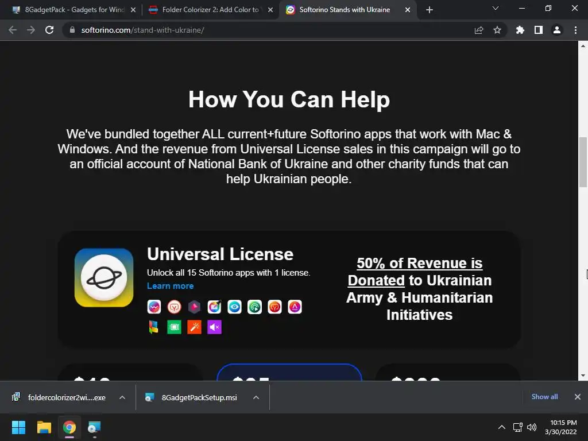Open Chrome's three-dot menu

tap(575, 30)
